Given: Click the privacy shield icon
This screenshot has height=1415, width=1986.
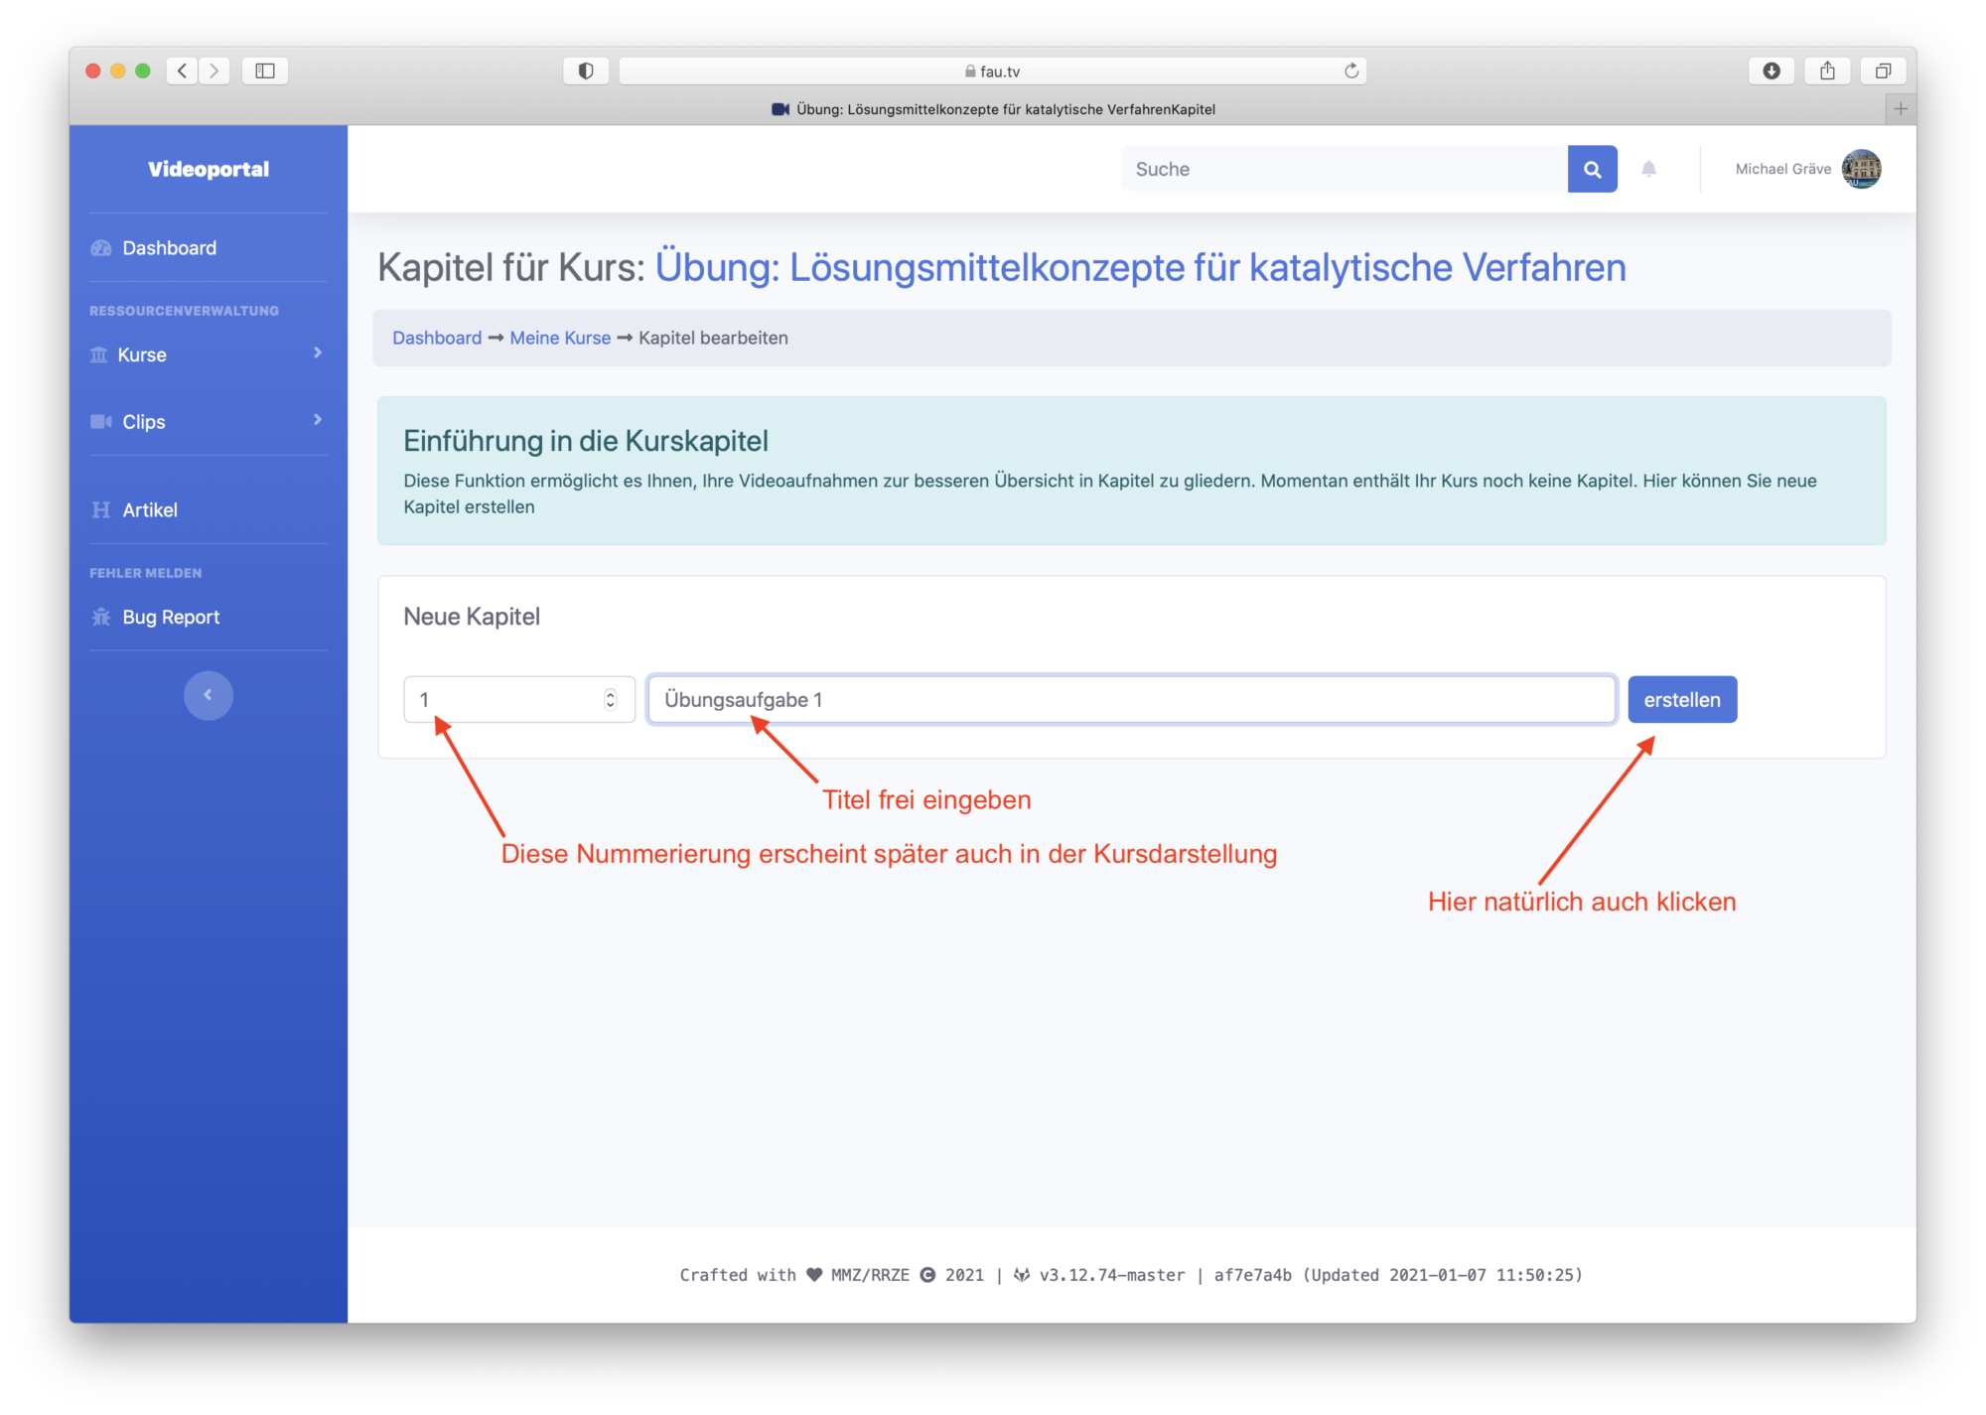Looking at the screenshot, I should pyautogui.click(x=586, y=71).
